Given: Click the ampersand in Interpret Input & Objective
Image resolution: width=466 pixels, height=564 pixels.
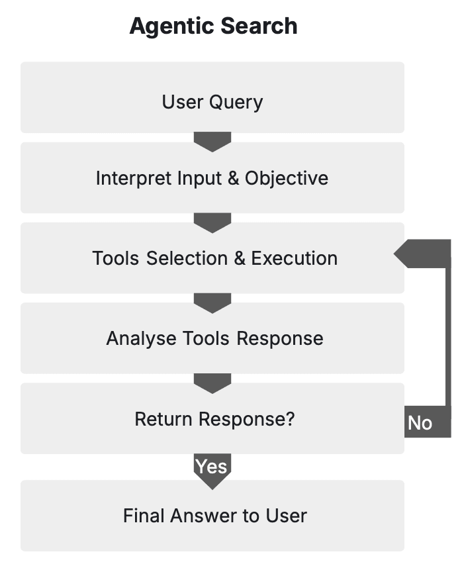Looking at the screenshot, I should [x=232, y=178].
